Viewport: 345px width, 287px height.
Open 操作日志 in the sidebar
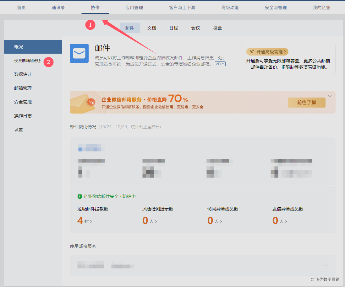(x=23, y=116)
